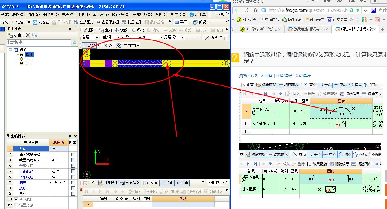Click 浏览26 次 view count link
387x209 pixels.
(x=249, y=76)
